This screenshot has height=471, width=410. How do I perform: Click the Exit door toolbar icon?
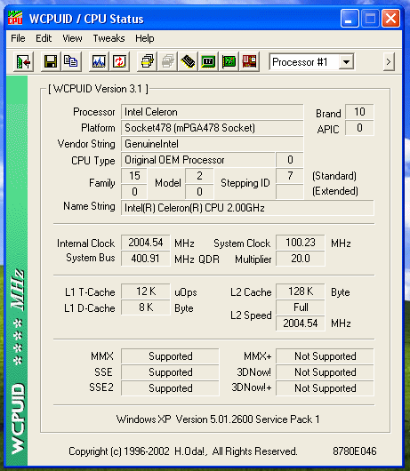[23, 62]
